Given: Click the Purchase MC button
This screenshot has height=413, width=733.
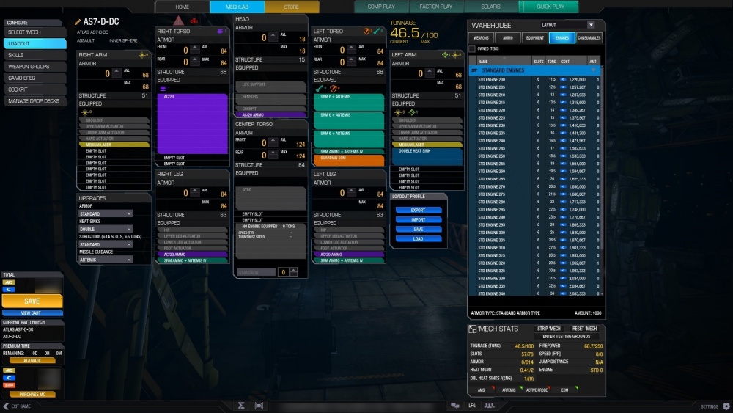Looking at the screenshot, I should tap(32, 394).
